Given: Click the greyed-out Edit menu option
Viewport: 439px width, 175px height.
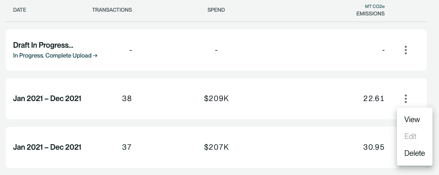Looking at the screenshot, I should 410,136.
